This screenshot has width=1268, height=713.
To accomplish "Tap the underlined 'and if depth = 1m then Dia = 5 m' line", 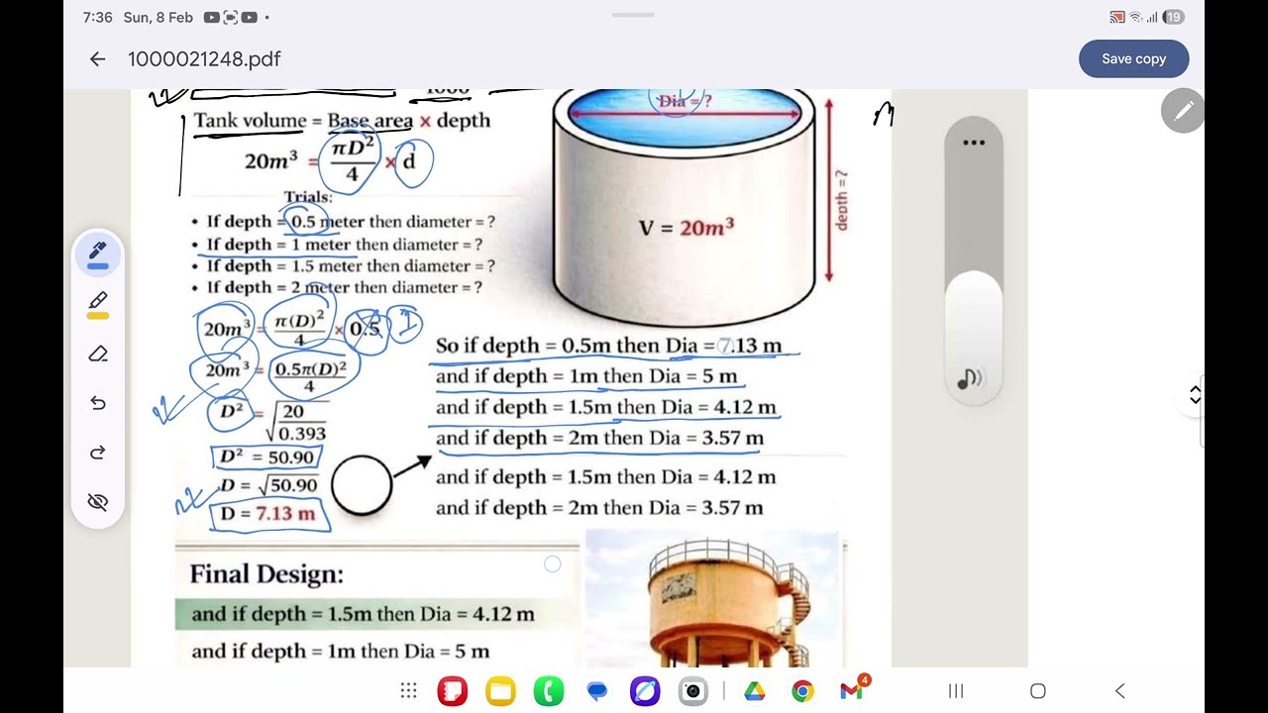I will [x=586, y=376].
